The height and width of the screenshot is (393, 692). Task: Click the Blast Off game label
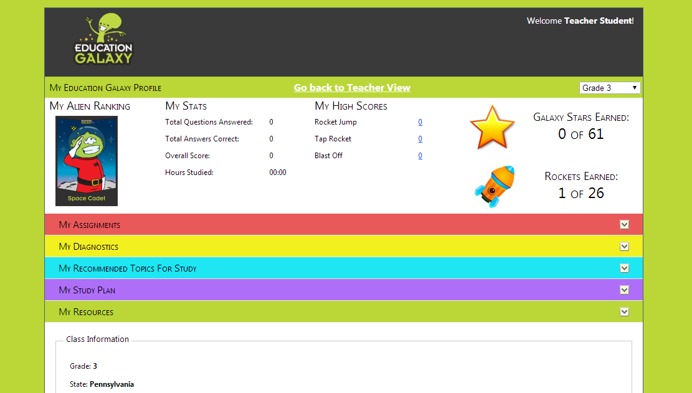pyautogui.click(x=328, y=156)
